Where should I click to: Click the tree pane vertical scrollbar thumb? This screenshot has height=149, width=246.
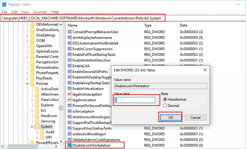pos(61,108)
